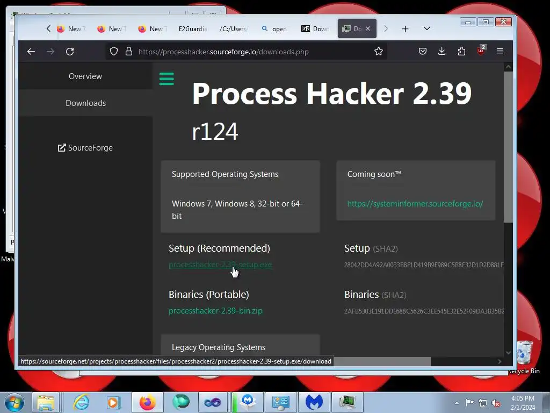Open the SourceForge external link
Viewport: 550px width, 413px height.
(x=85, y=148)
